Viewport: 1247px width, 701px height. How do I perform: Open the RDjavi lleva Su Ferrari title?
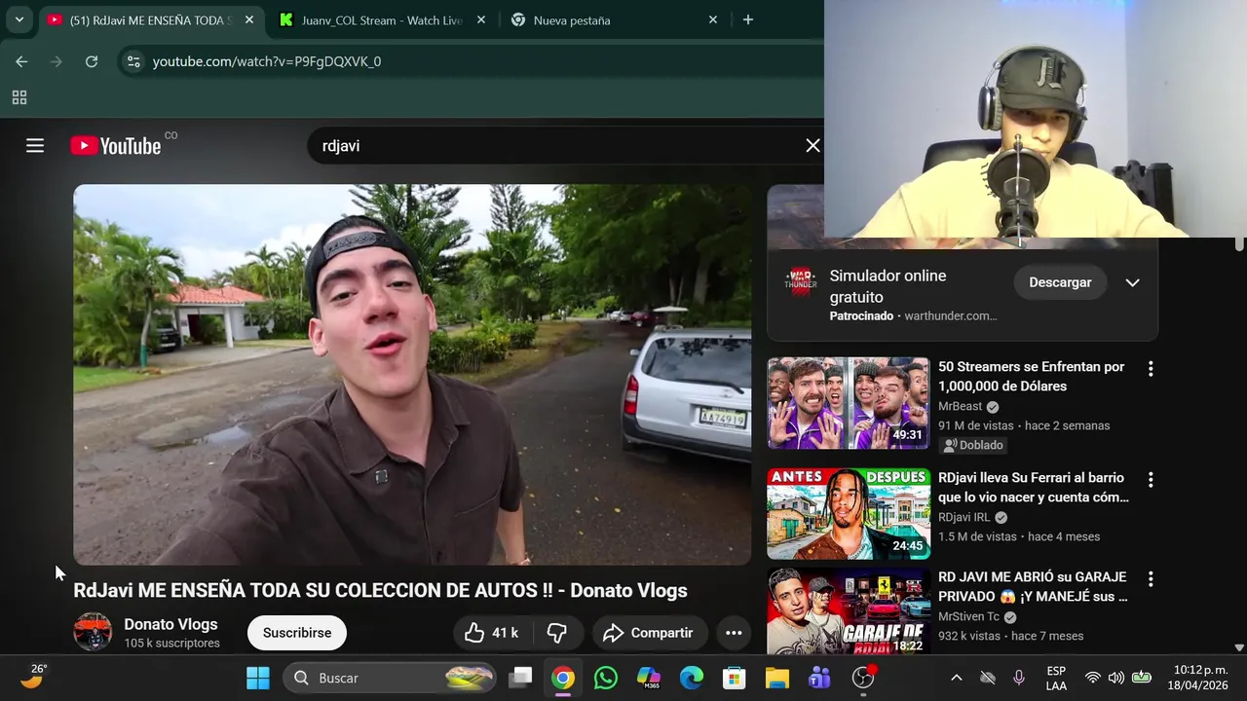pyautogui.click(x=1034, y=488)
